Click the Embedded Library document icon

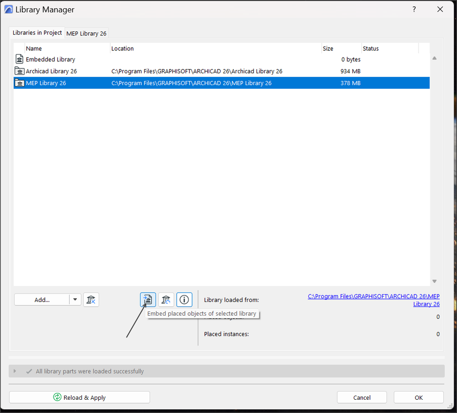pyautogui.click(x=19, y=59)
